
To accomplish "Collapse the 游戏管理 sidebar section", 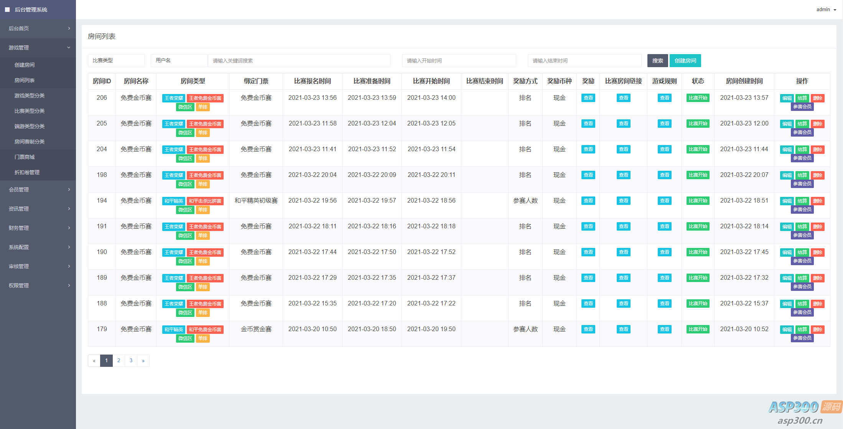I will coord(38,48).
